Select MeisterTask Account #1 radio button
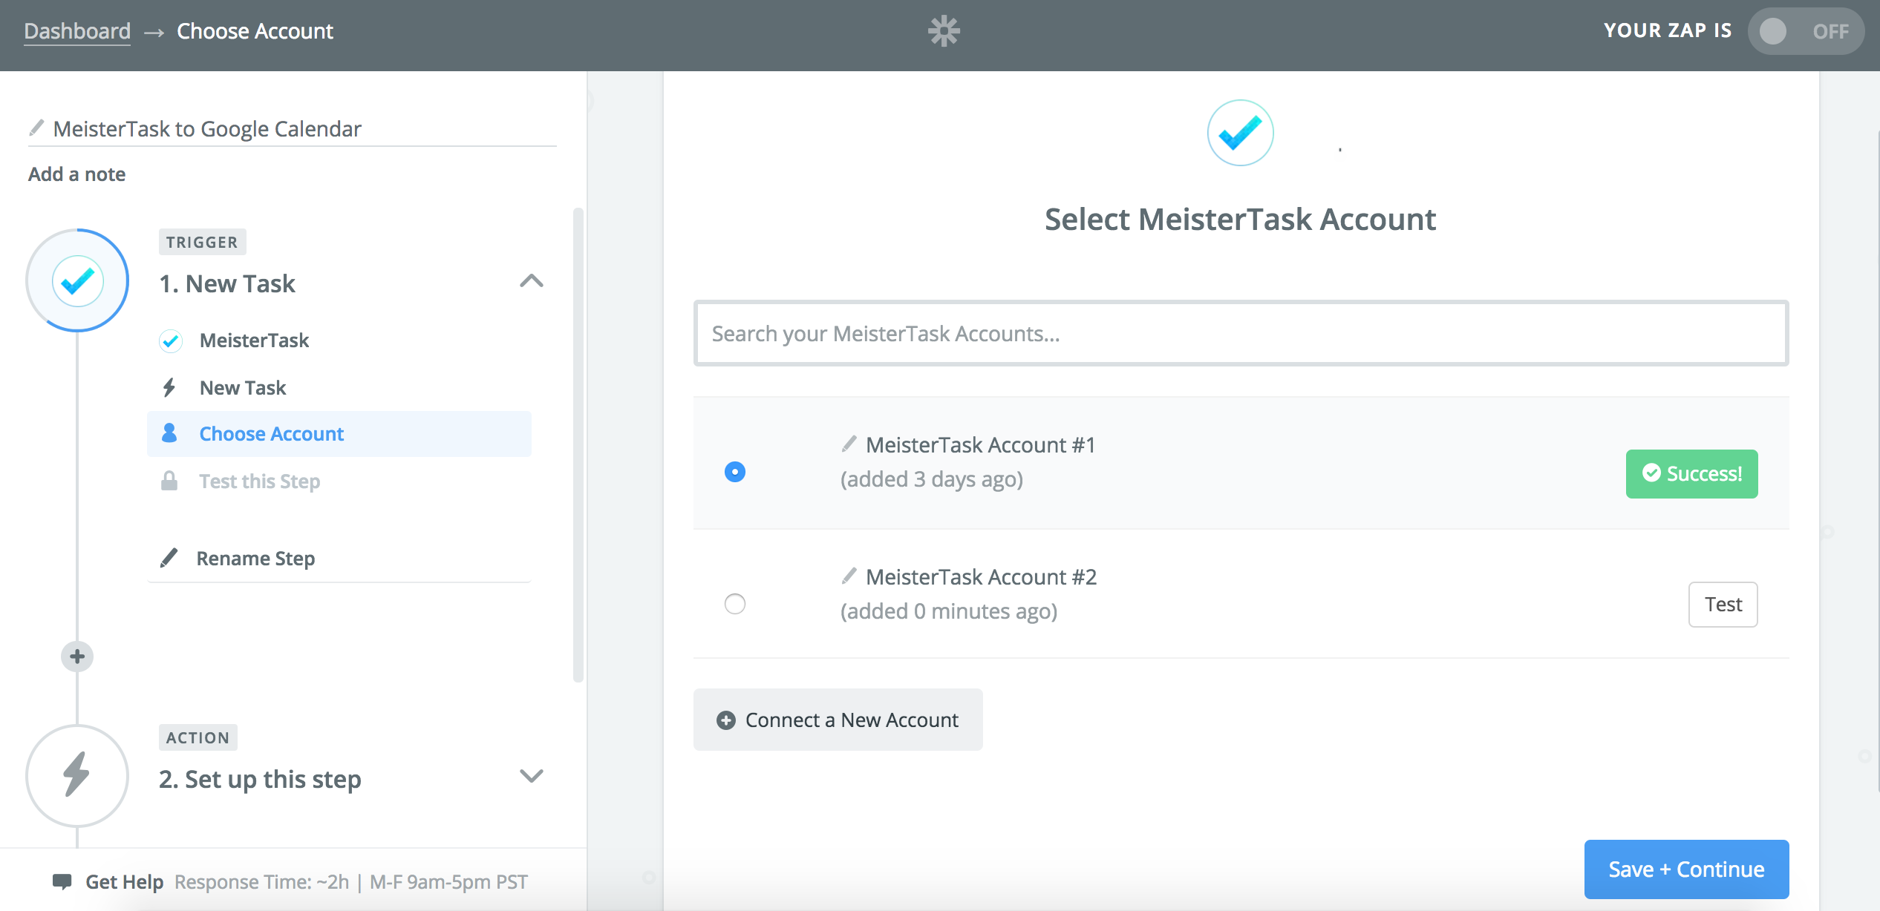The image size is (1880, 911). pos(735,471)
